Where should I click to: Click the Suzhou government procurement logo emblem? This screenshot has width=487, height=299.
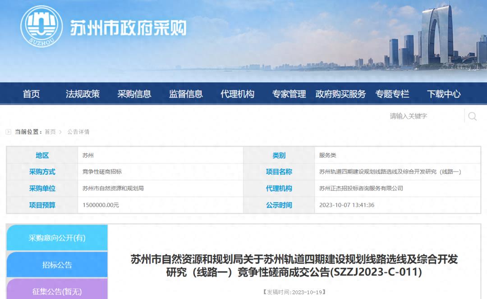[x=41, y=27]
